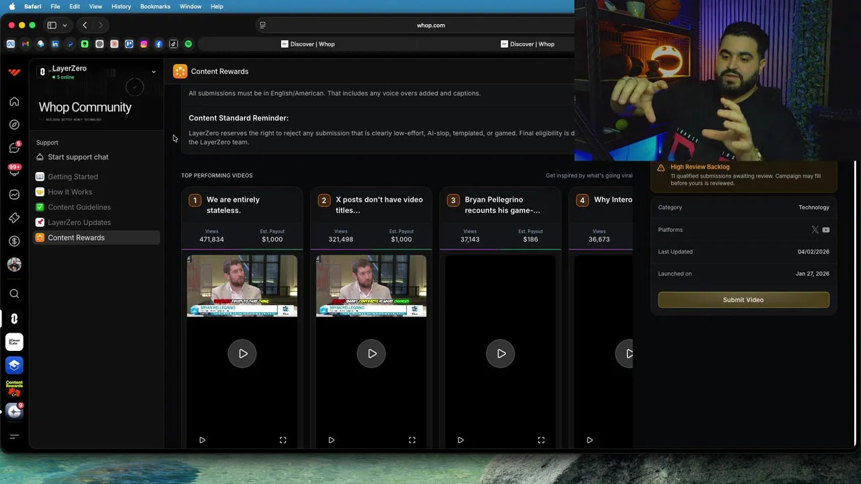Image resolution: width=861 pixels, height=484 pixels.
Task: Open the Safari File menu
Action: pos(55,6)
